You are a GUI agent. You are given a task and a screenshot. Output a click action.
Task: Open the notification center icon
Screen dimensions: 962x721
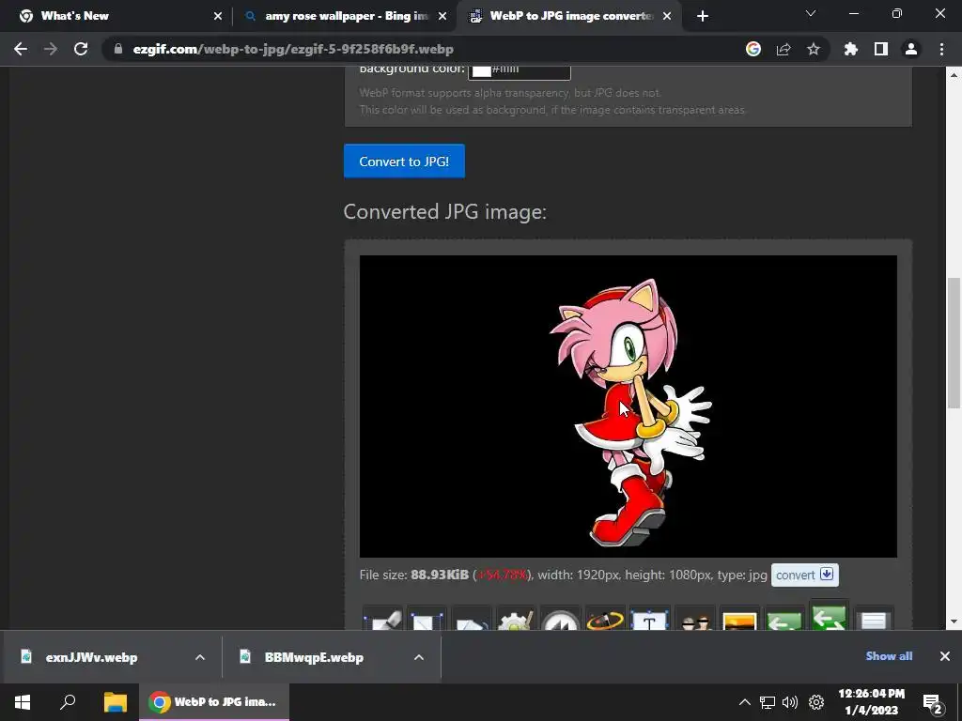tap(933, 702)
